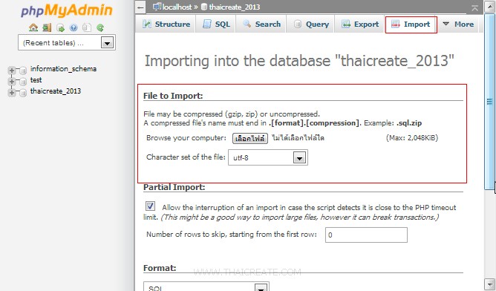
Task: Switch to the Search tab
Action: point(261,24)
